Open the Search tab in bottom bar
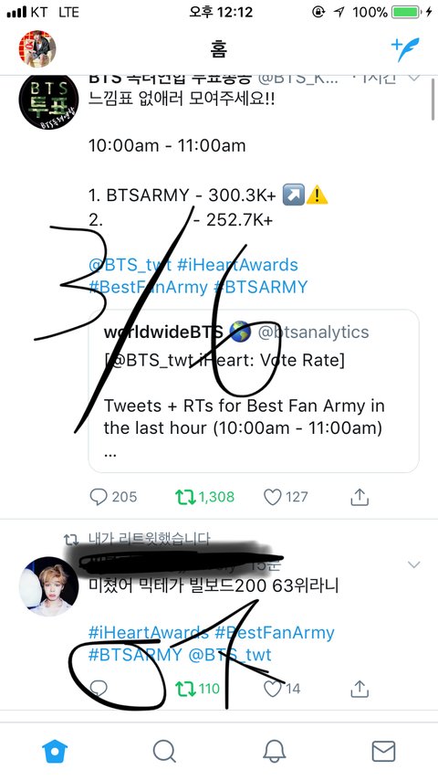The image size is (438, 780). point(164,751)
